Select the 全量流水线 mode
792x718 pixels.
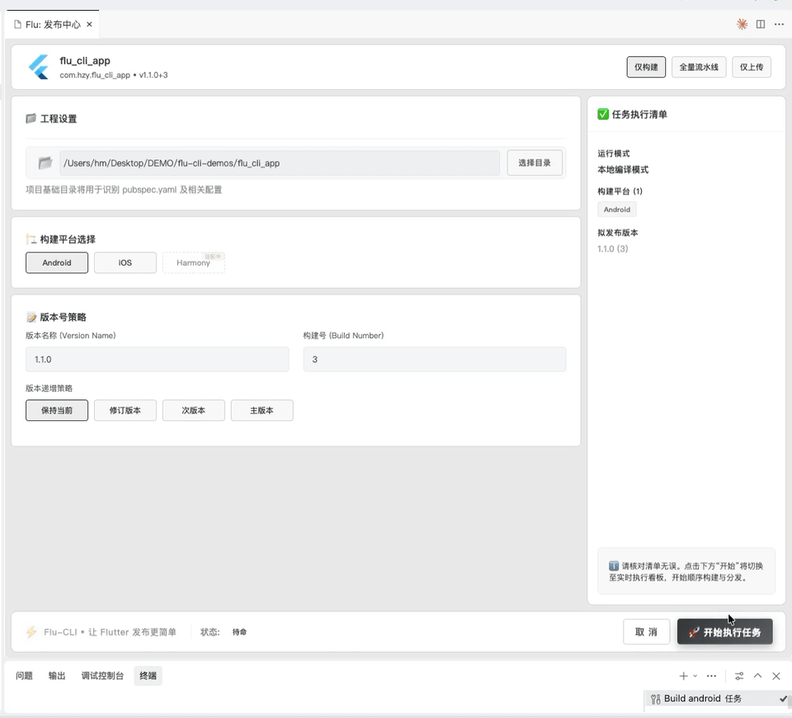click(699, 67)
